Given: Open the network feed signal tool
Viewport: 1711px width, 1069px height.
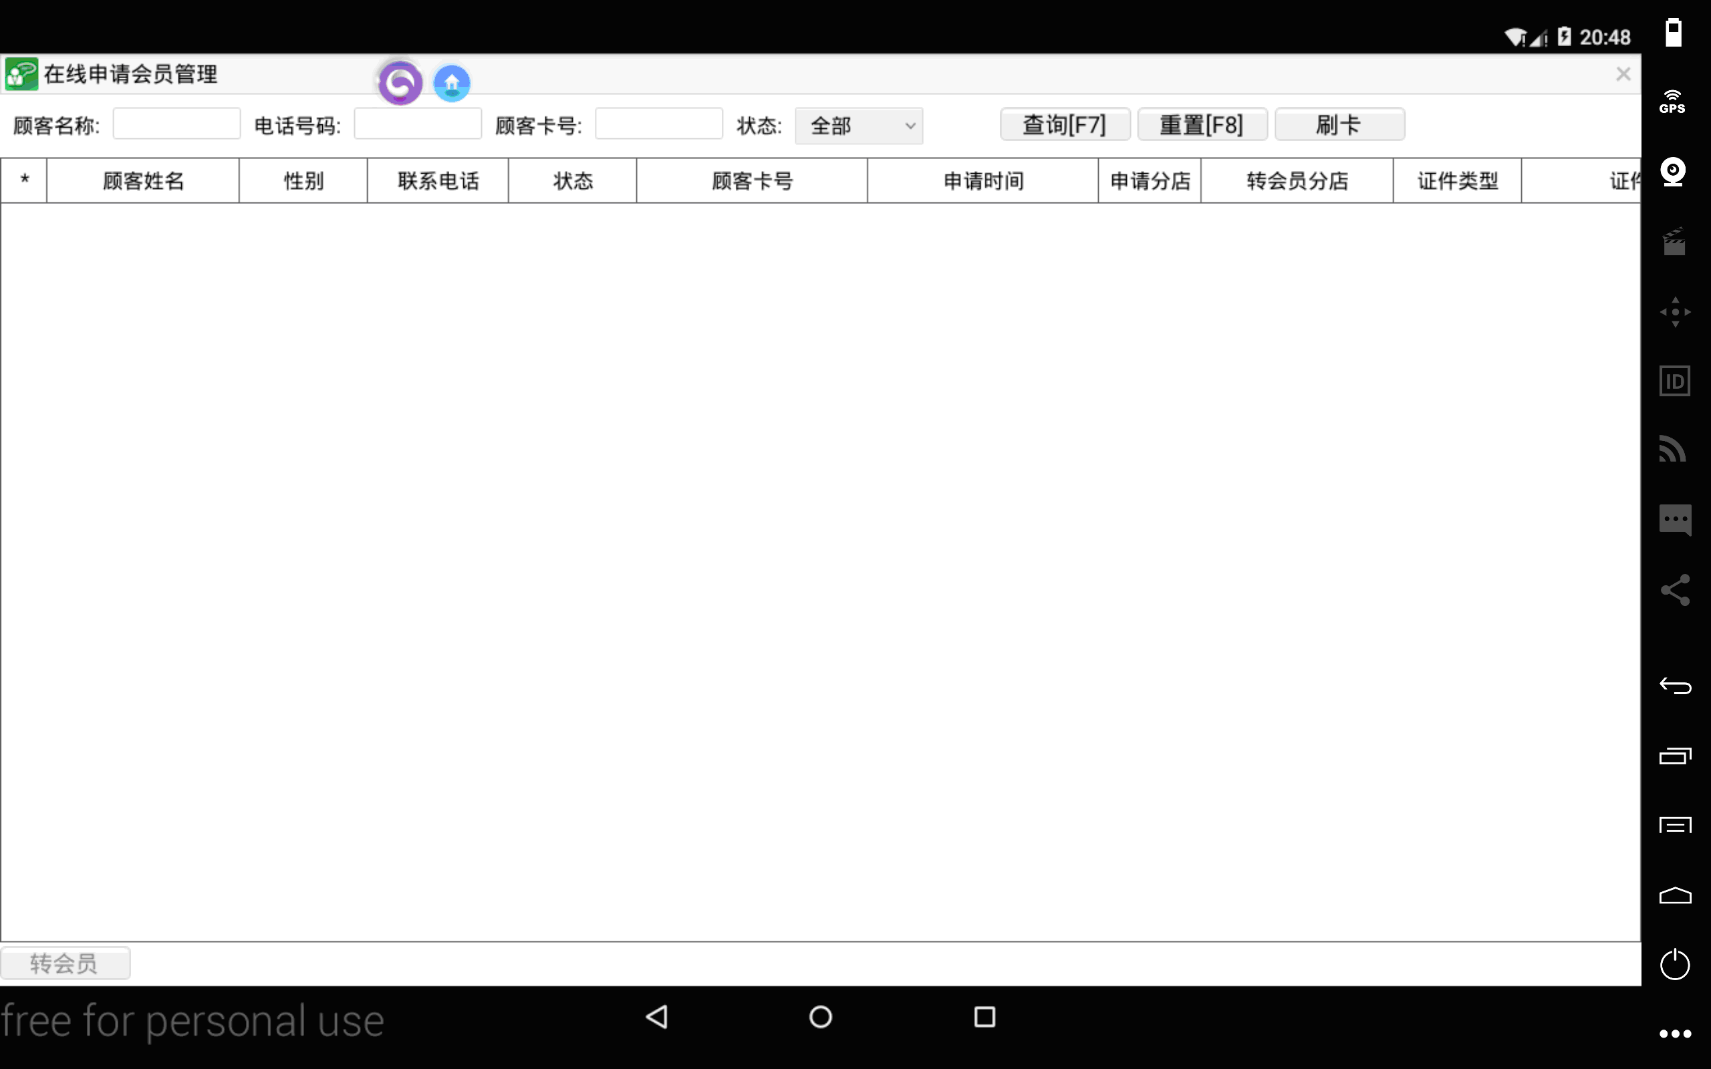Looking at the screenshot, I should click(x=1673, y=450).
